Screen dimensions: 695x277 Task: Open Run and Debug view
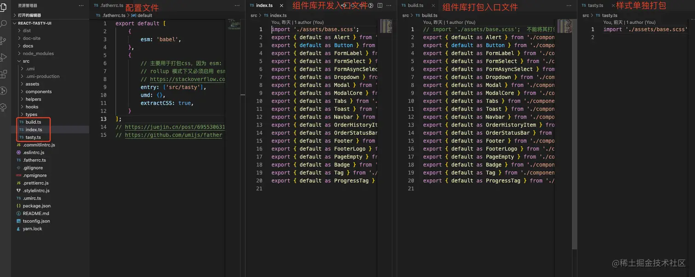3,57
